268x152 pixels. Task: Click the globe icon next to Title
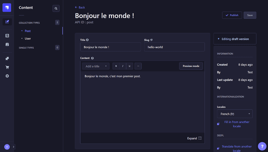[x=87, y=40]
